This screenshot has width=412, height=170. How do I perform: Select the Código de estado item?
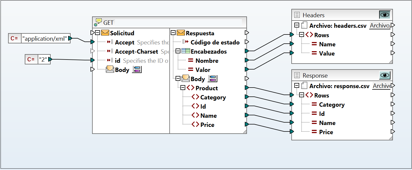(215, 42)
